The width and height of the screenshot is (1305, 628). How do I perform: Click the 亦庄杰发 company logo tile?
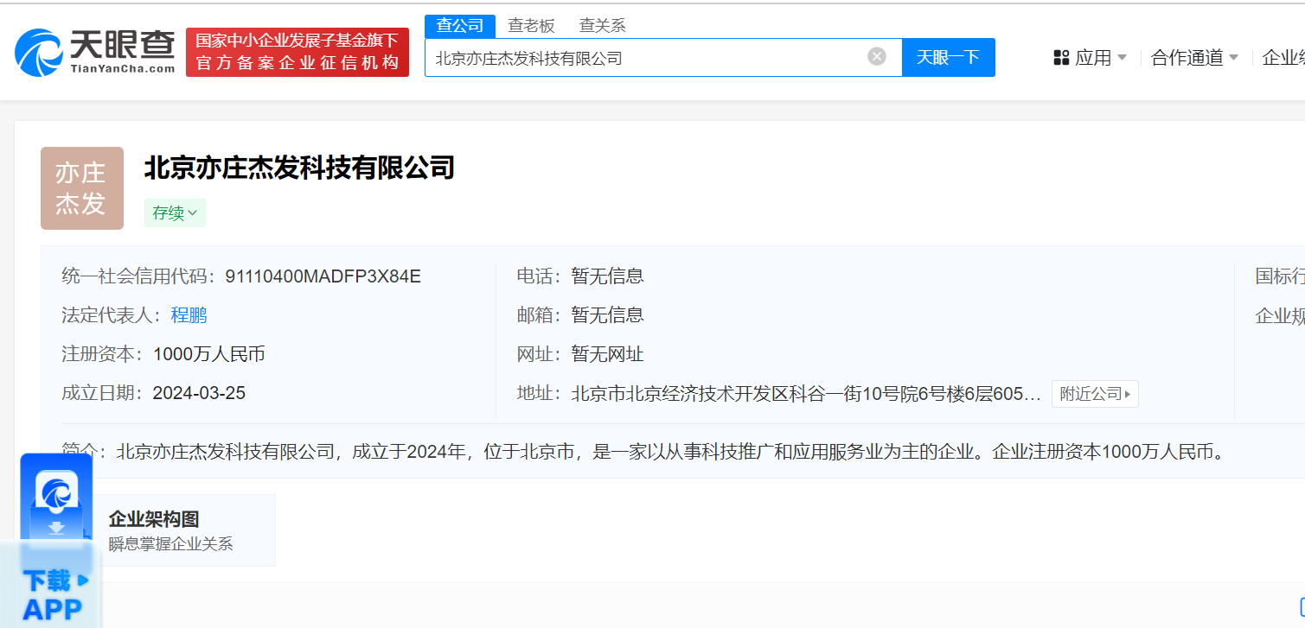click(82, 188)
